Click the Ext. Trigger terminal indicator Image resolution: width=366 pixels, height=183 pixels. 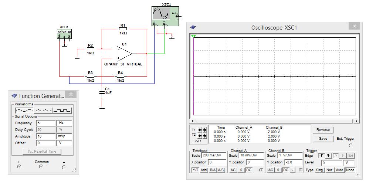(x=350, y=145)
